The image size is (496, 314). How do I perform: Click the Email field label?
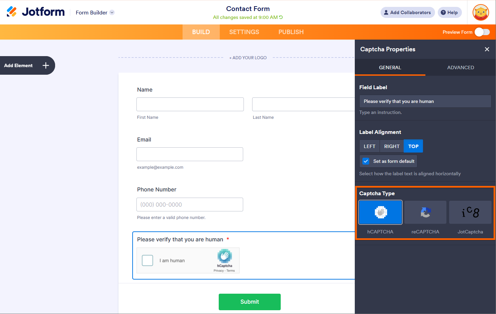[x=144, y=139]
